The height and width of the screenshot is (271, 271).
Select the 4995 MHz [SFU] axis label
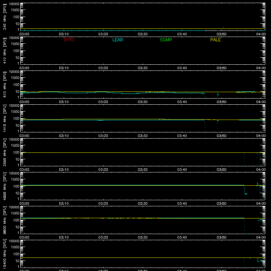coord(4,186)
